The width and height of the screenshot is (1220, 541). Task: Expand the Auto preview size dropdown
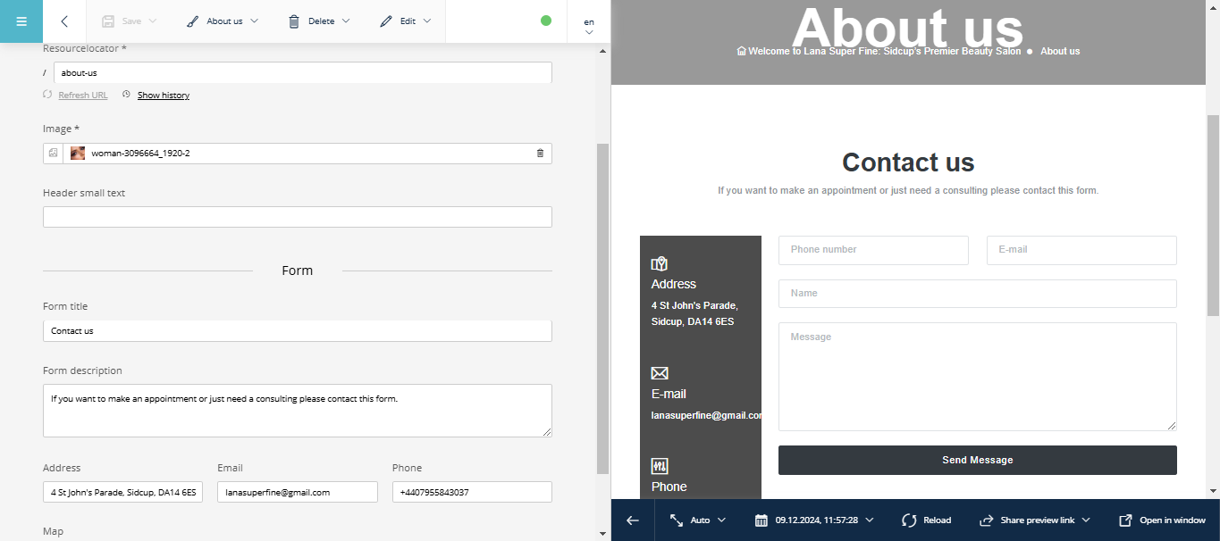tap(698, 520)
